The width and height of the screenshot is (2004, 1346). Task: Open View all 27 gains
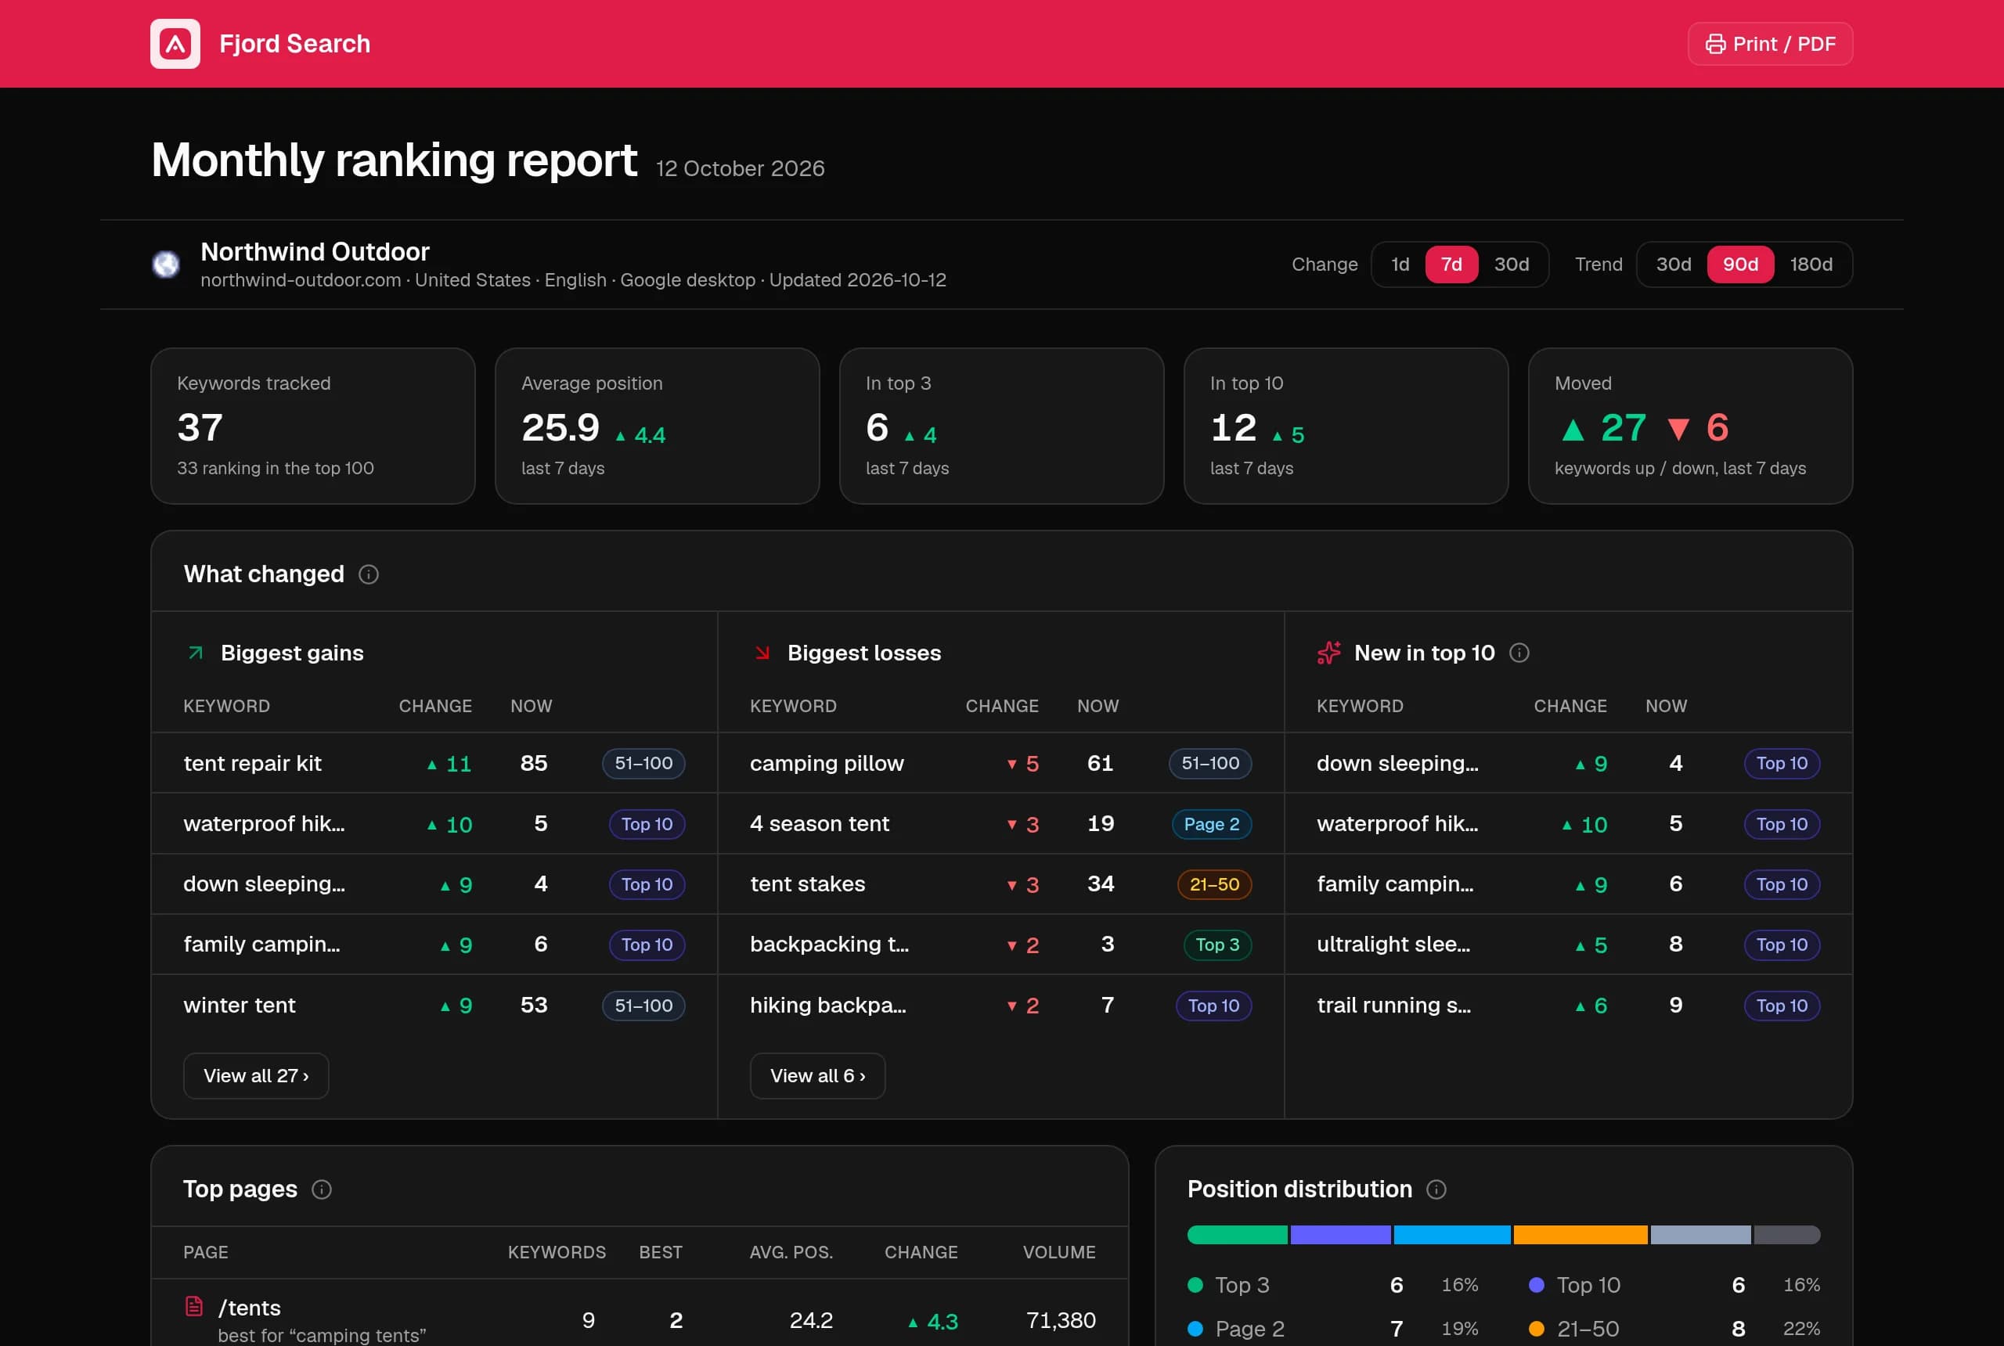256,1075
